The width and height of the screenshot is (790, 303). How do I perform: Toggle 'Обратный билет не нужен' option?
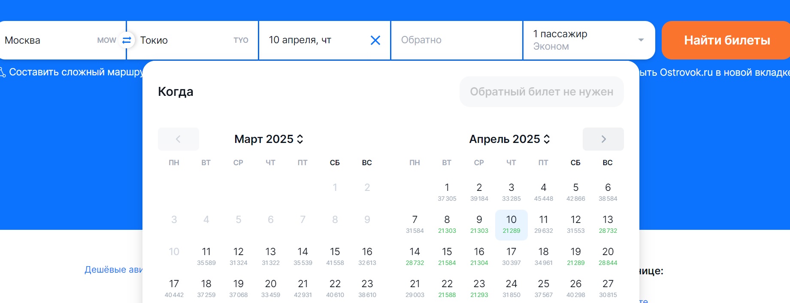point(542,92)
